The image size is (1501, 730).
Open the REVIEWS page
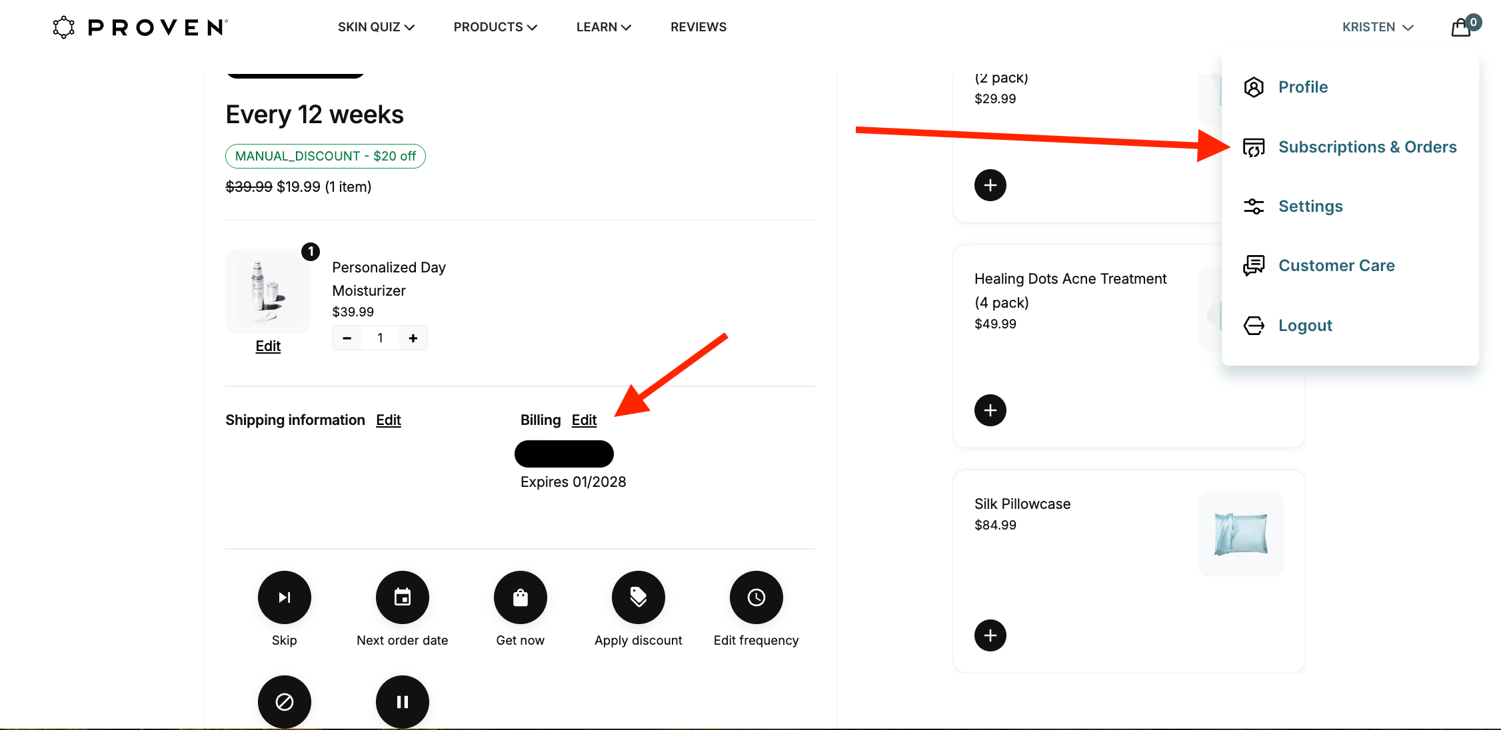click(x=699, y=27)
